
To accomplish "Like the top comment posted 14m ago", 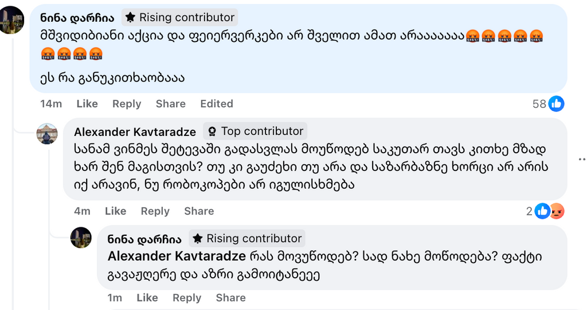I will click(87, 104).
